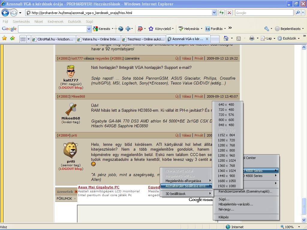Click the Print icon
This screenshot has height=230, width=307.
252,39
